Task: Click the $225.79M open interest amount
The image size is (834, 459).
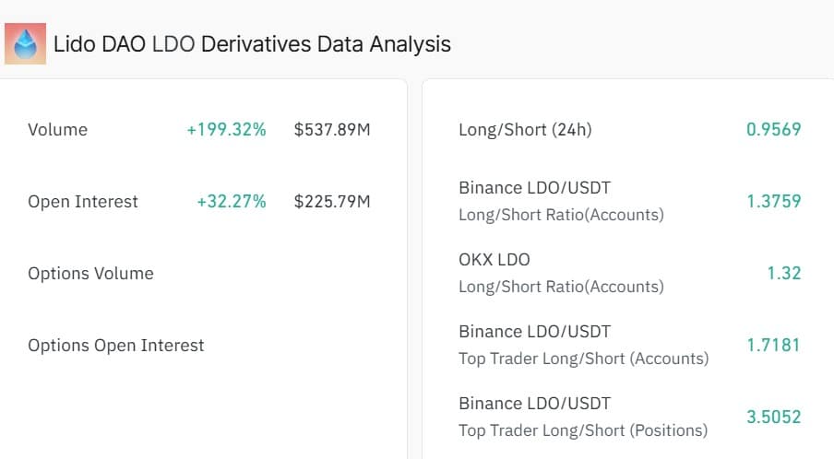Action: point(332,201)
